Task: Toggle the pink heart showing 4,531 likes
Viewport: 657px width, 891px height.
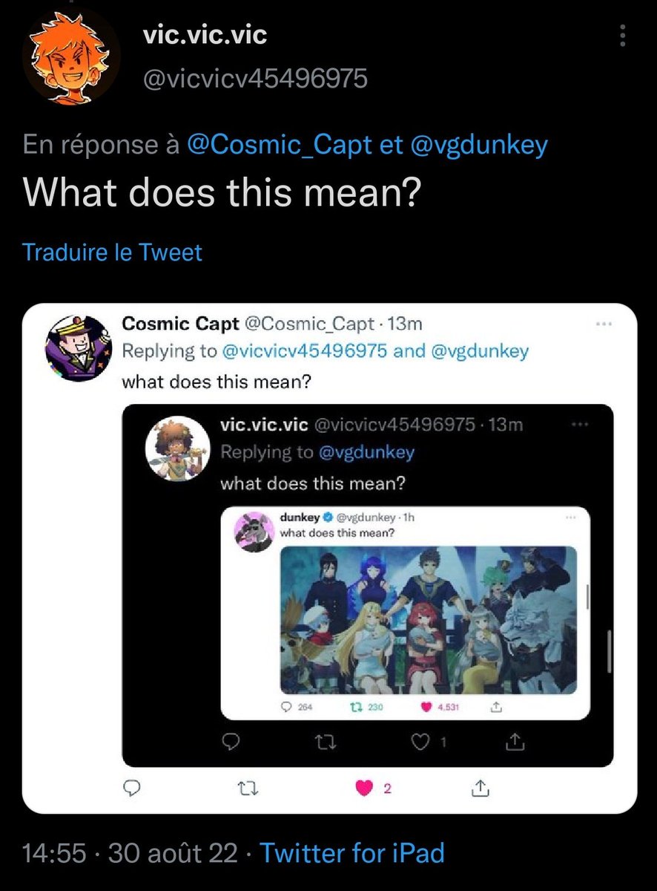Action: coord(426,707)
